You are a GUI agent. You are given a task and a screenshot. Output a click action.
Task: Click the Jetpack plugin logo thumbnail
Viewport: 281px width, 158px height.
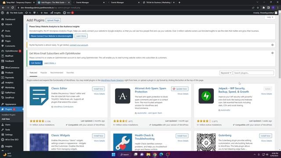pos(206,96)
